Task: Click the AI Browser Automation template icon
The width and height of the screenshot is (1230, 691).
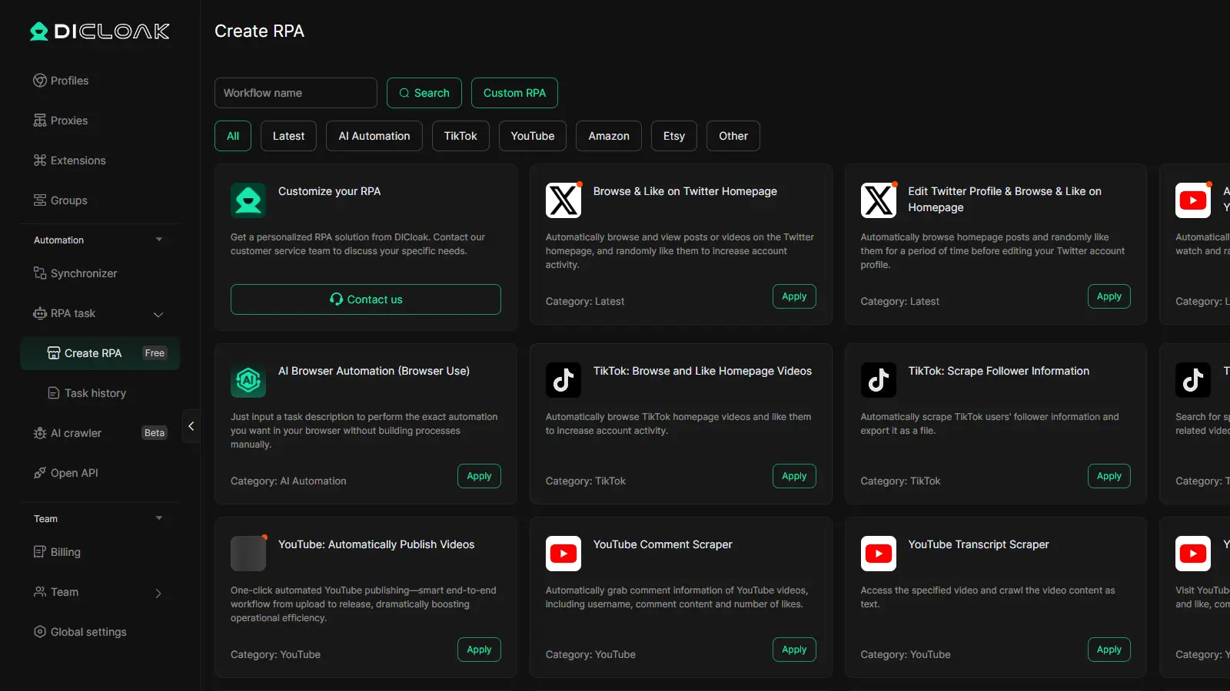Action: click(248, 380)
